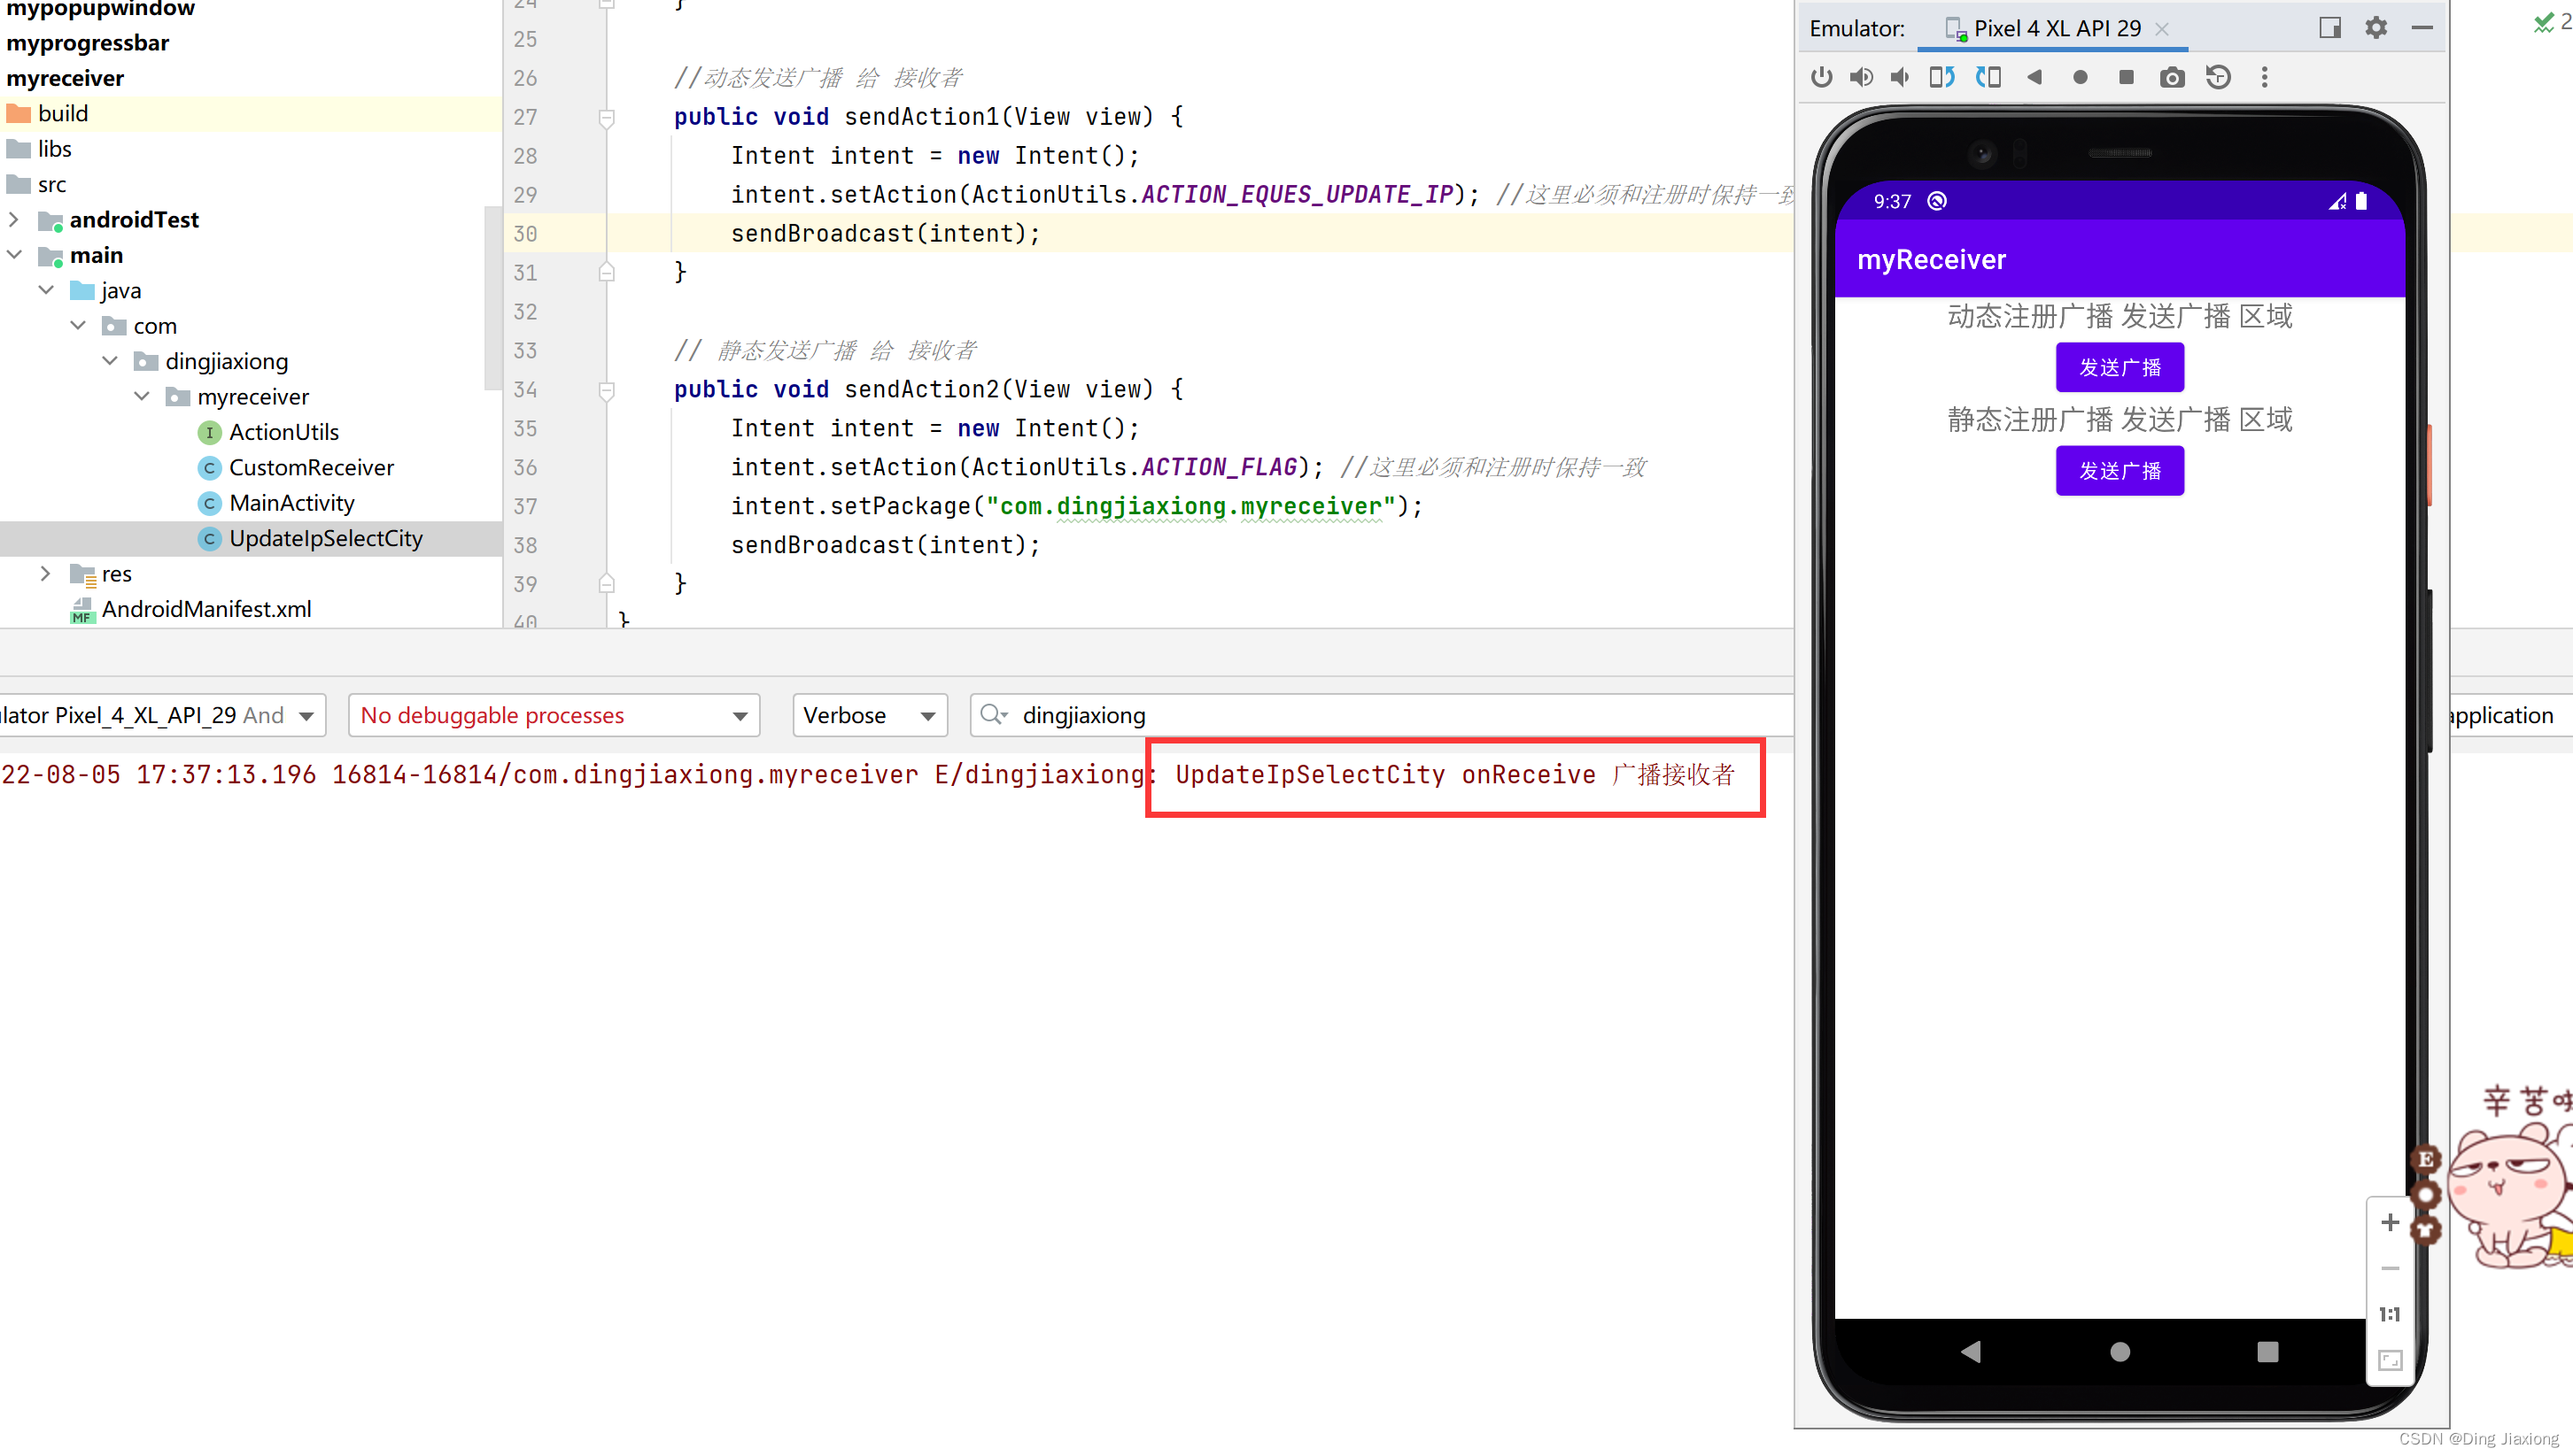Image resolution: width=2573 pixels, height=1456 pixels.
Task: Collapse the myreceiver package
Action: click(142, 397)
